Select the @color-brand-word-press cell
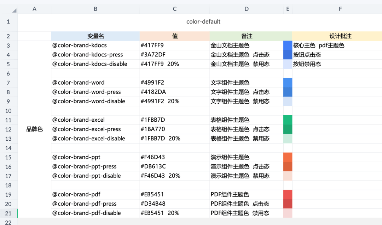 (95, 92)
